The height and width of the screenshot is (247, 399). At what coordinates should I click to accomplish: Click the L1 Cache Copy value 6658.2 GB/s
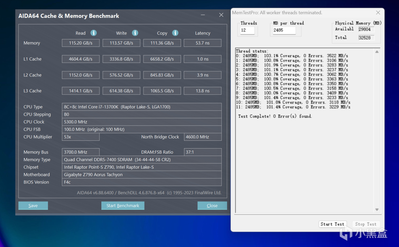162,59
